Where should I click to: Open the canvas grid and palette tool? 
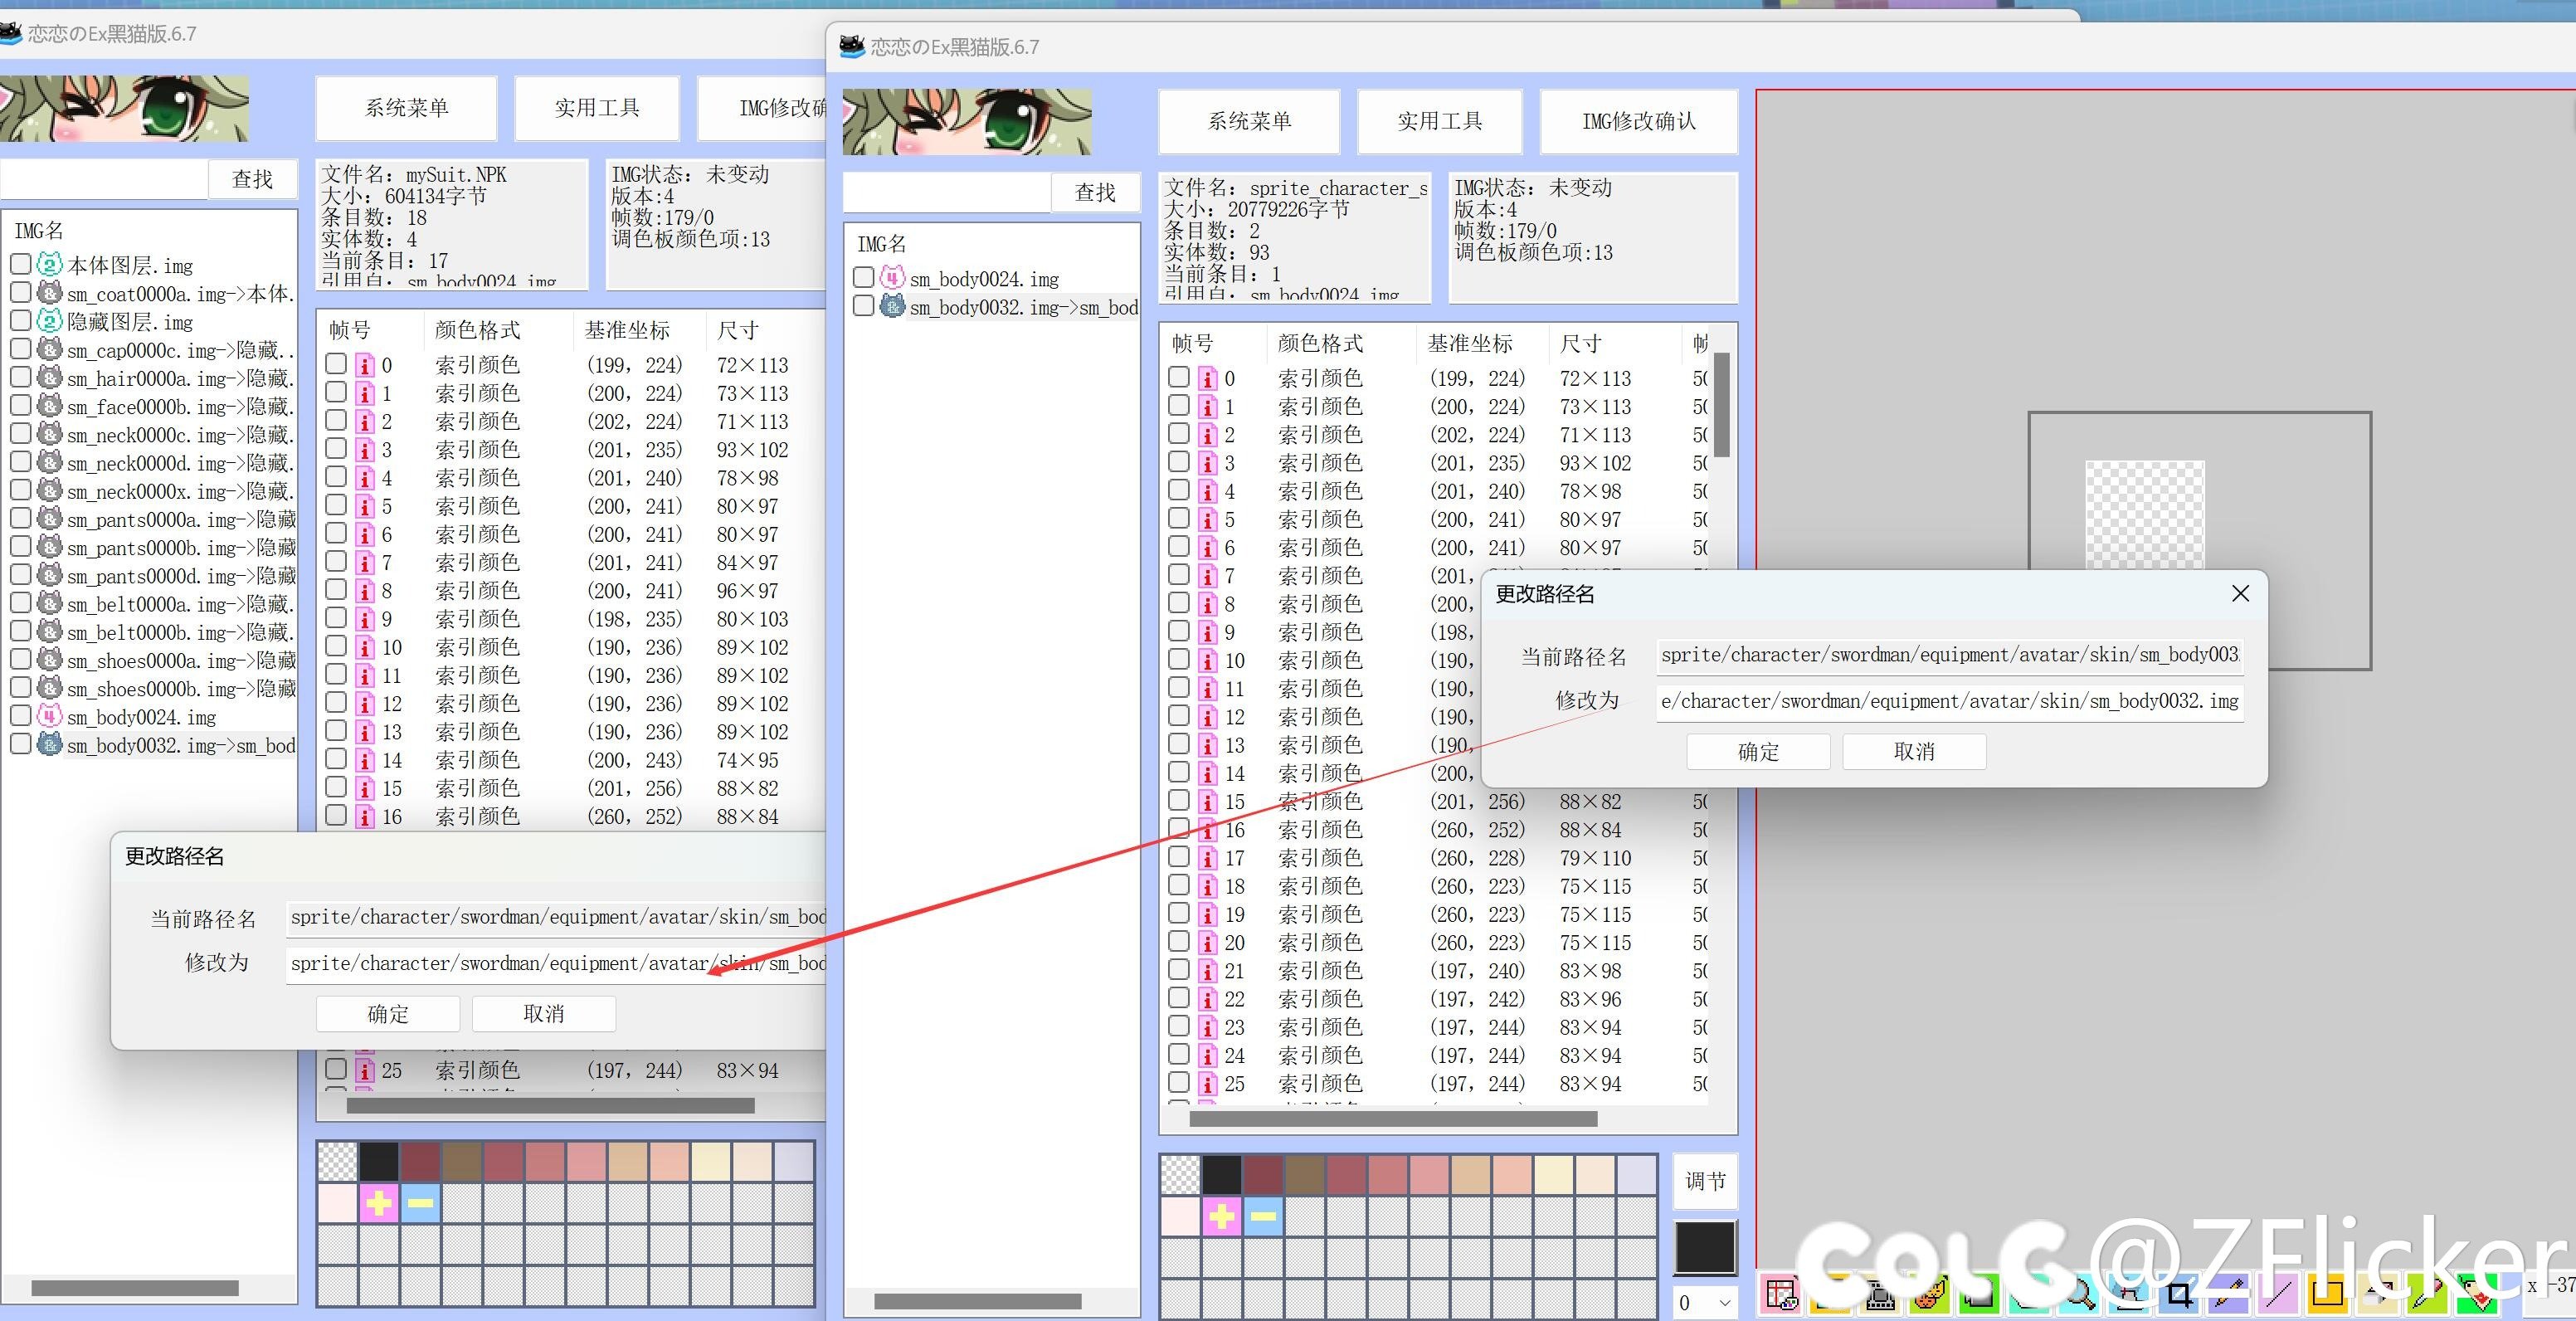click(1781, 1295)
